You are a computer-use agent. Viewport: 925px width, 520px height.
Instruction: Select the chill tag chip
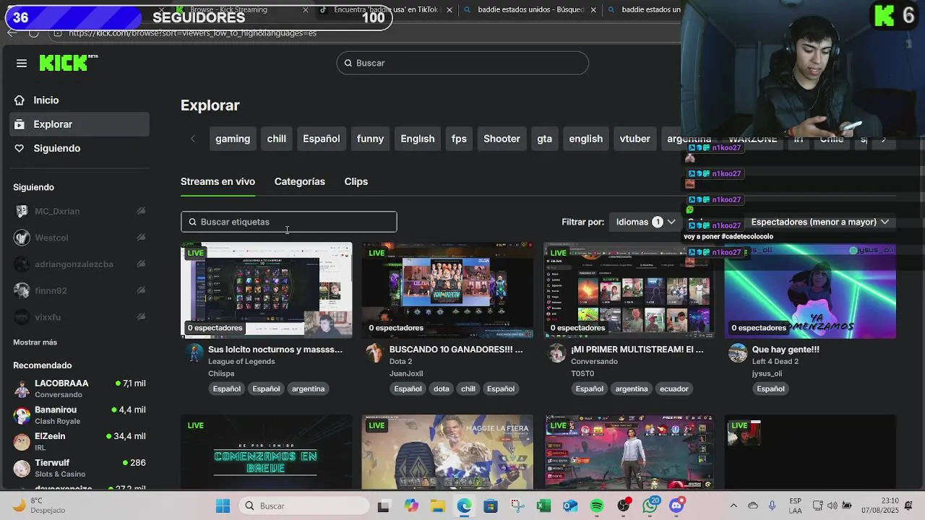click(276, 139)
